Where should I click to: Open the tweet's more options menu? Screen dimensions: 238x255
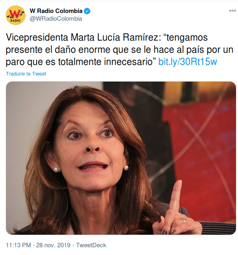coord(232,11)
